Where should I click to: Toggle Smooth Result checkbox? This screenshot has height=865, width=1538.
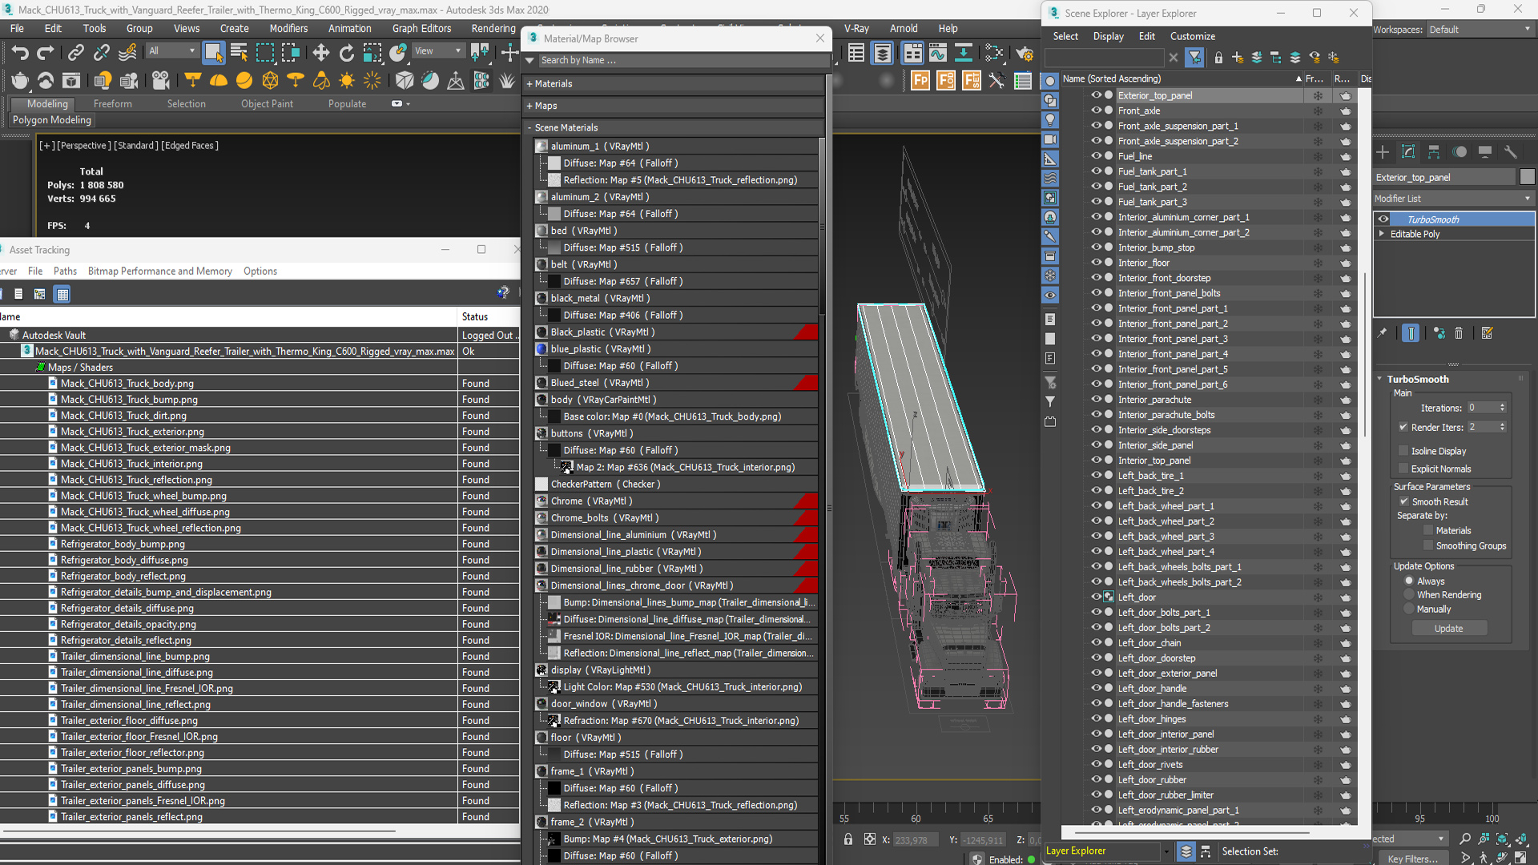(x=1404, y=501)
